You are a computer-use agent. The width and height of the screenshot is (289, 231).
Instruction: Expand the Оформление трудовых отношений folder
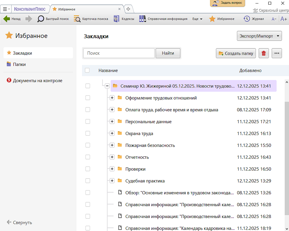[112, 98]
